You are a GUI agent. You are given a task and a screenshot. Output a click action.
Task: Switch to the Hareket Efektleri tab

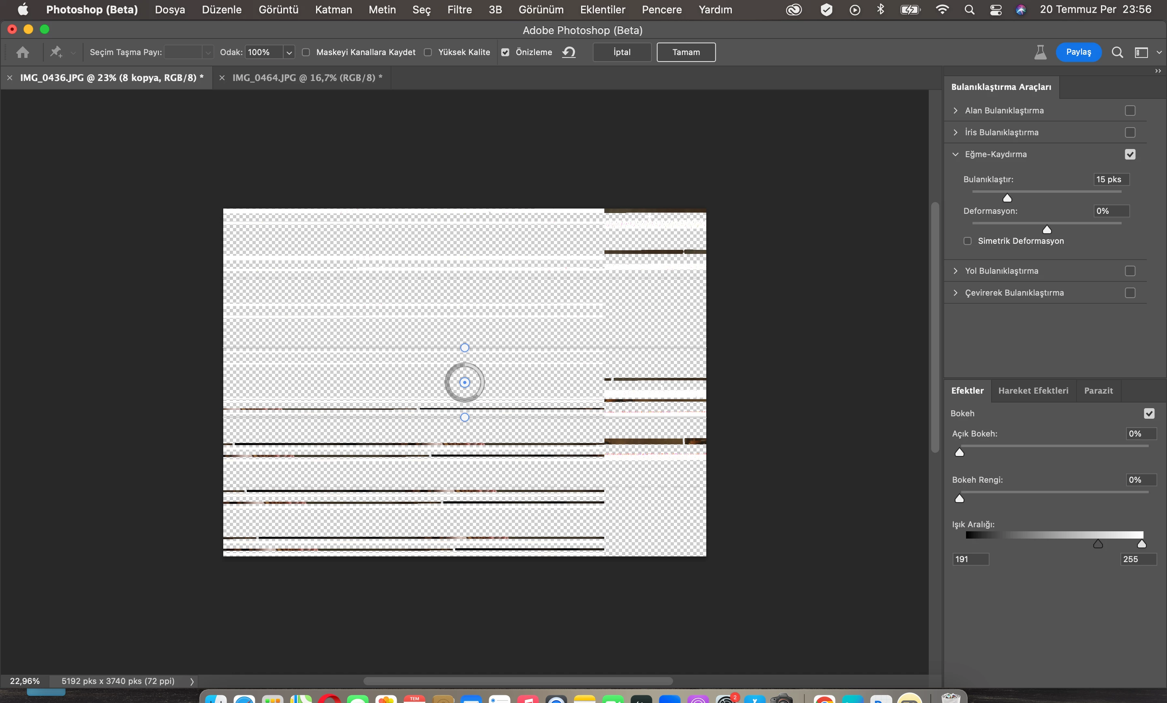(1033, 390)
